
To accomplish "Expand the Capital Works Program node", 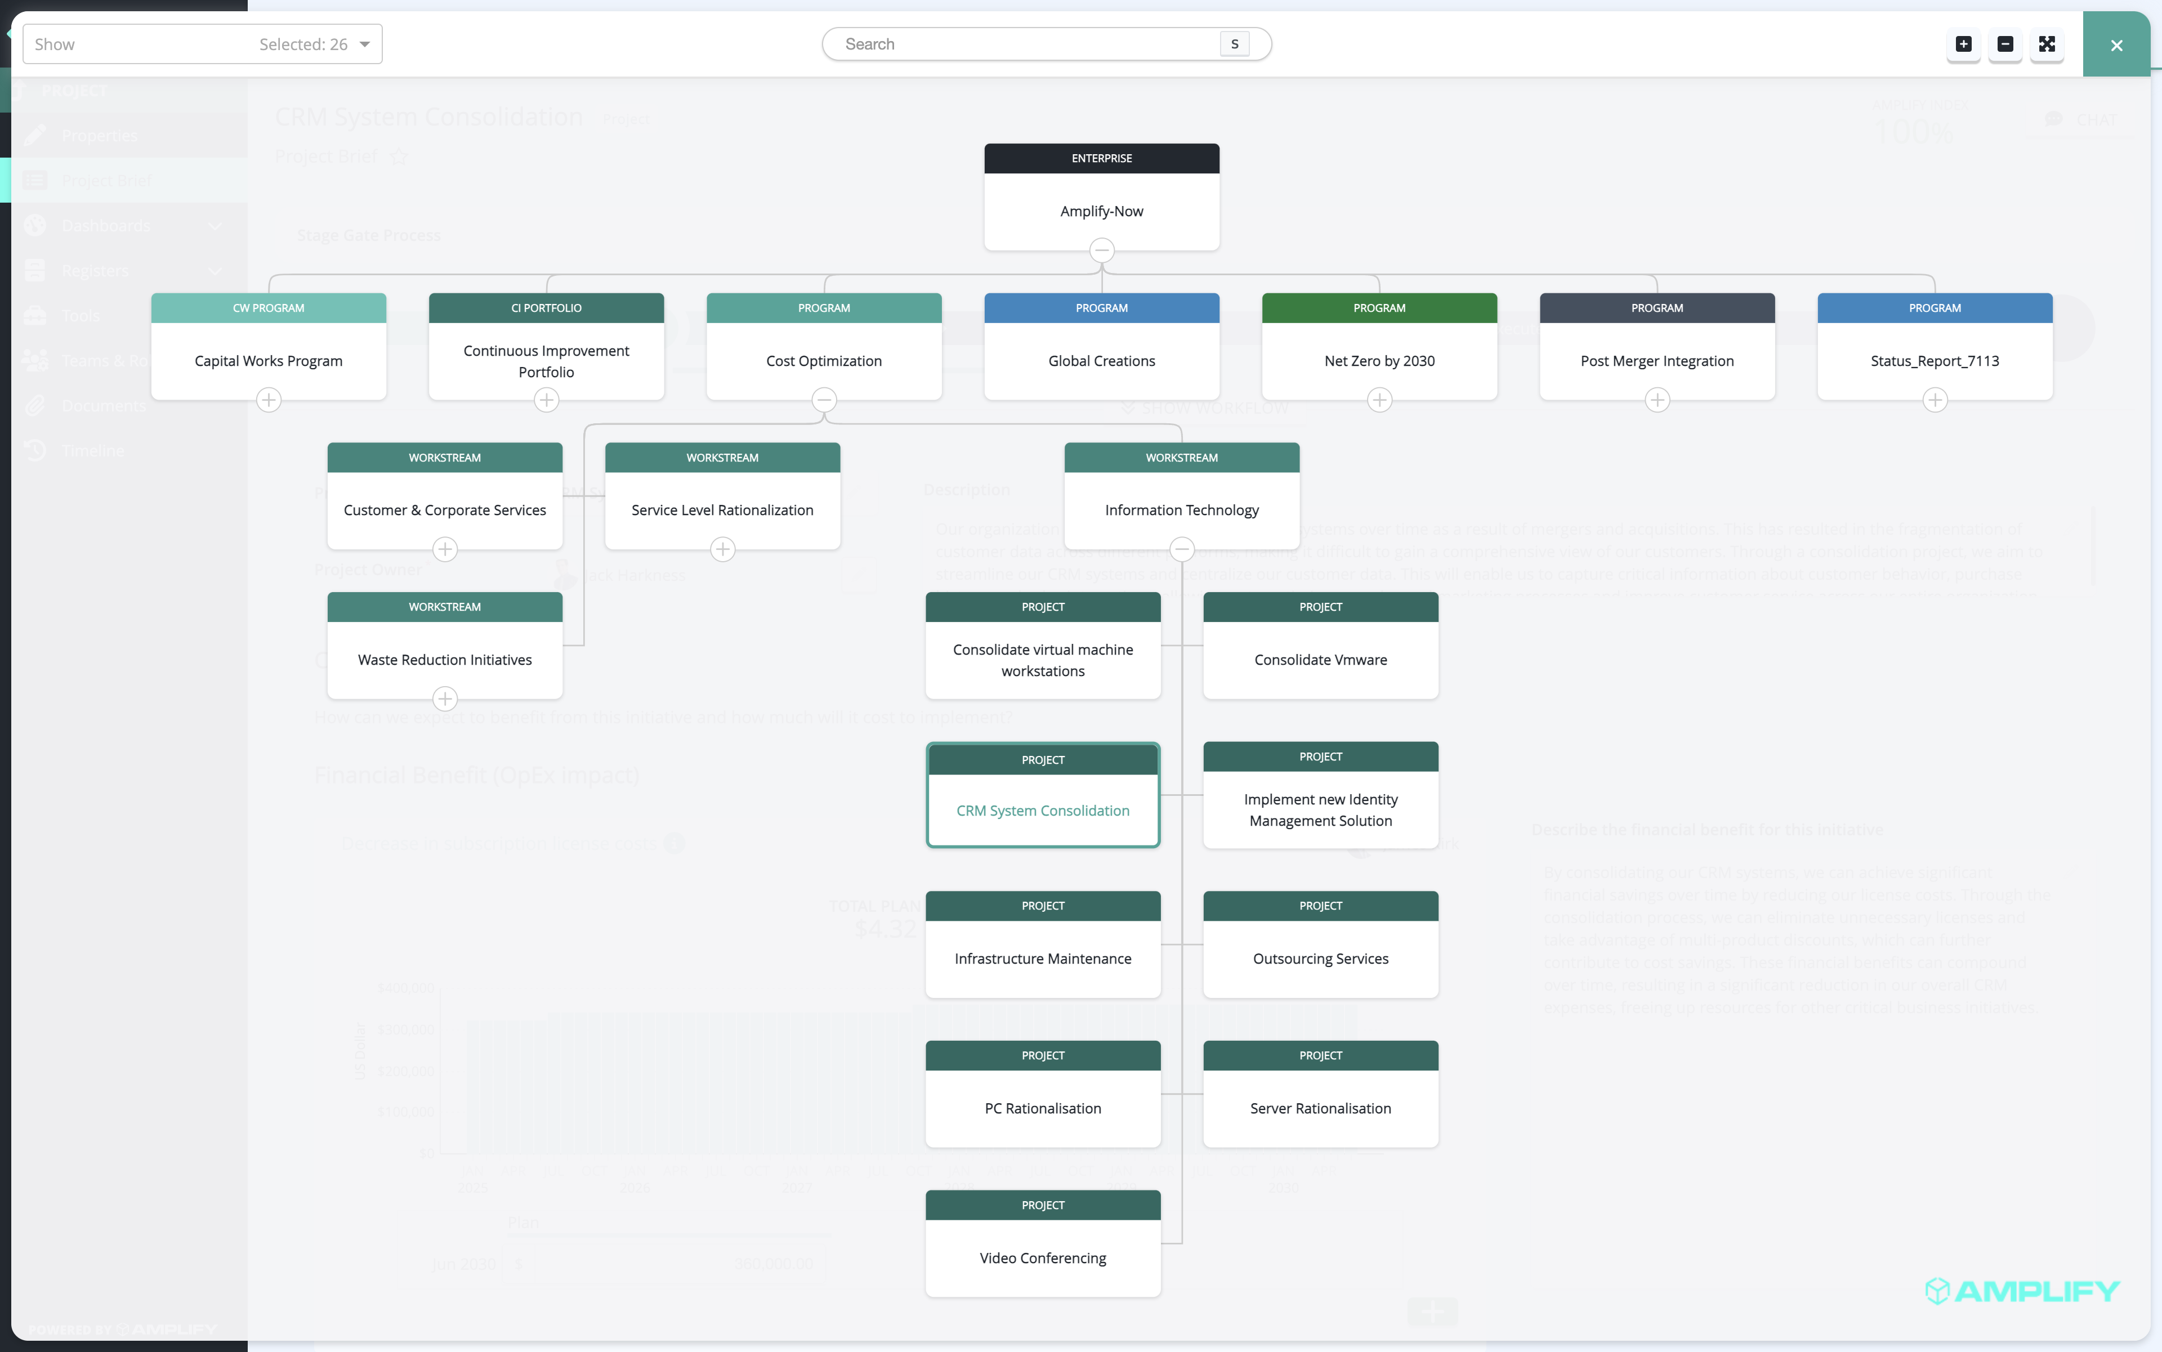I will point(269,400).
